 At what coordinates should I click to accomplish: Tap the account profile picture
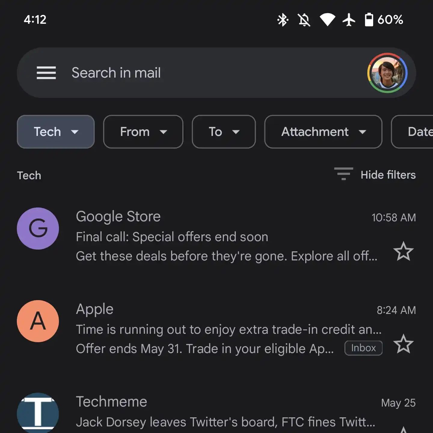pyautogui.click(x=387, y=73)
